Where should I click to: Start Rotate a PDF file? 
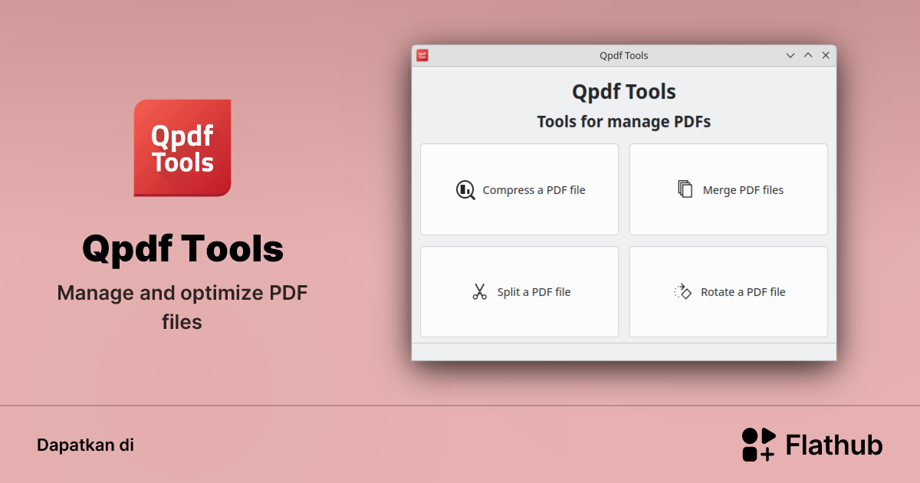[728, 291]
